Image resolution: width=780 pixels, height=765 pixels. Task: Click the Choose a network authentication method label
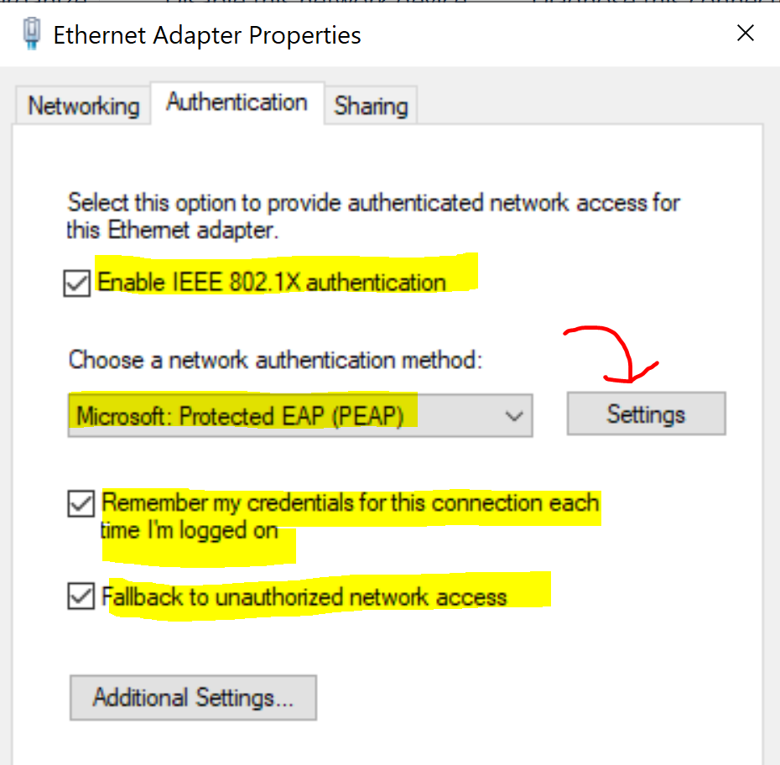(276, 360)
